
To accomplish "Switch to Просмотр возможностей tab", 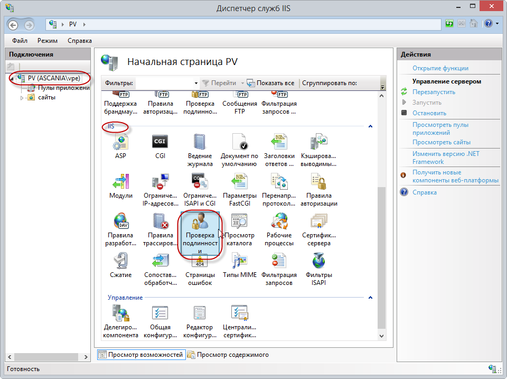I will click(x=141, y=355).
